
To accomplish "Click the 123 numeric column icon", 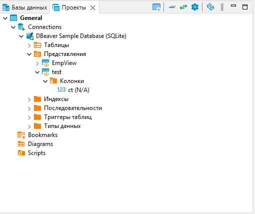I will (x=61, y=89).
